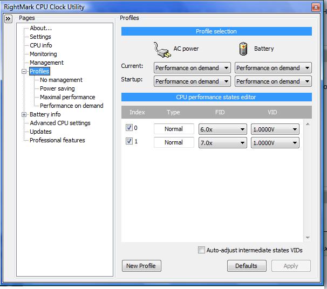Click the Defaults button

247,266
